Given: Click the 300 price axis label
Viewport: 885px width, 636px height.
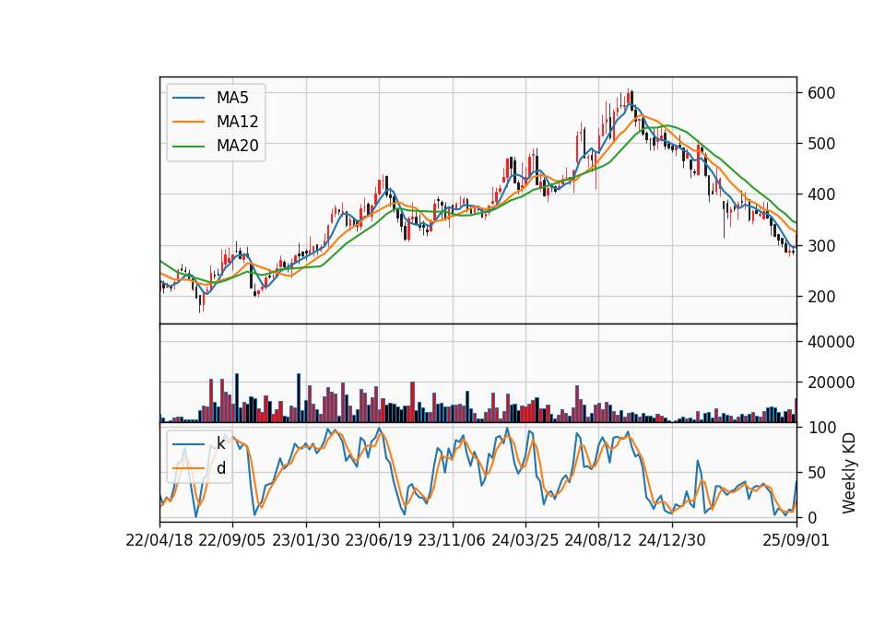Looking at the screenshot, I should 821,246.
